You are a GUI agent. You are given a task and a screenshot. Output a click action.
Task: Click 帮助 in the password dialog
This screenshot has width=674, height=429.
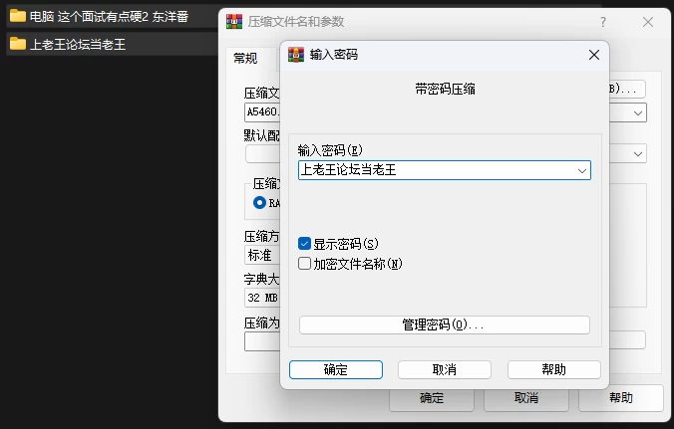[553, 370]
